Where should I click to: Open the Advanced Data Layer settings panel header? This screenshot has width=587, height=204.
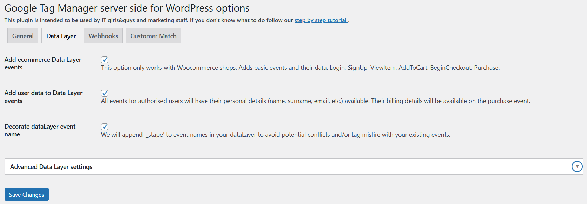click(293, 166)
